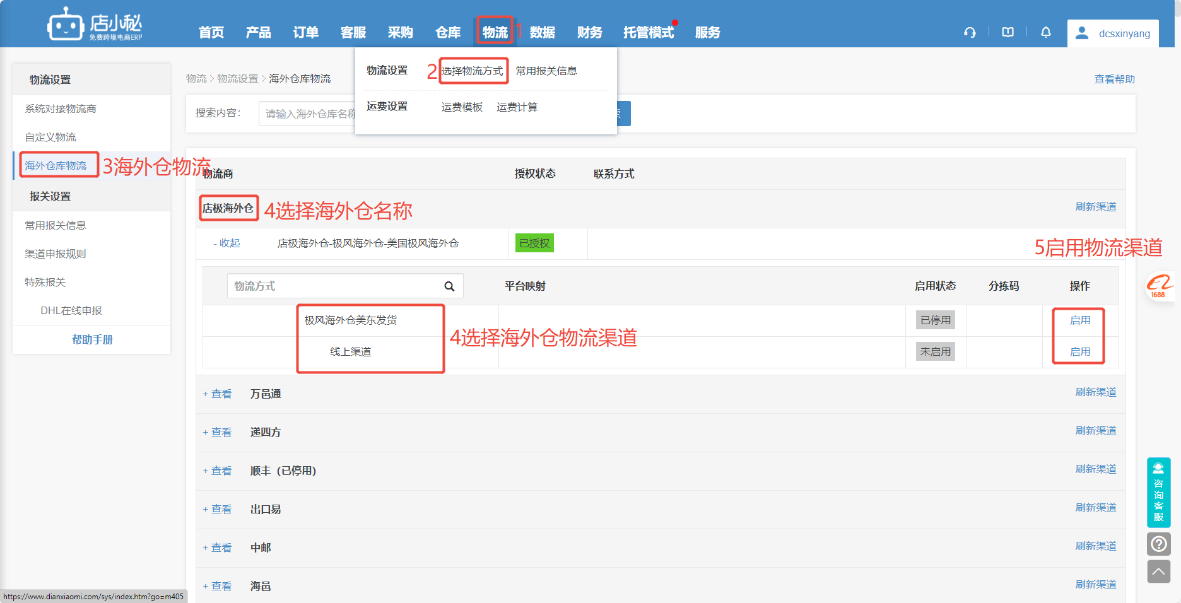The image size is (1181, 603).
Task: Click the 店小秘 robot logo
Action: [95, 24]
